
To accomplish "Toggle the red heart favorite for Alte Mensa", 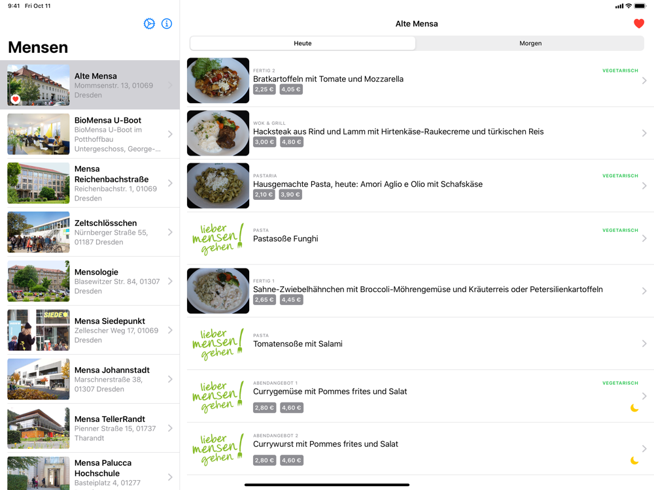I will click(x=638, y=24).
